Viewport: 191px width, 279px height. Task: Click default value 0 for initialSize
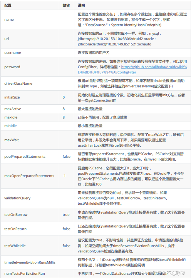(64, 97)
